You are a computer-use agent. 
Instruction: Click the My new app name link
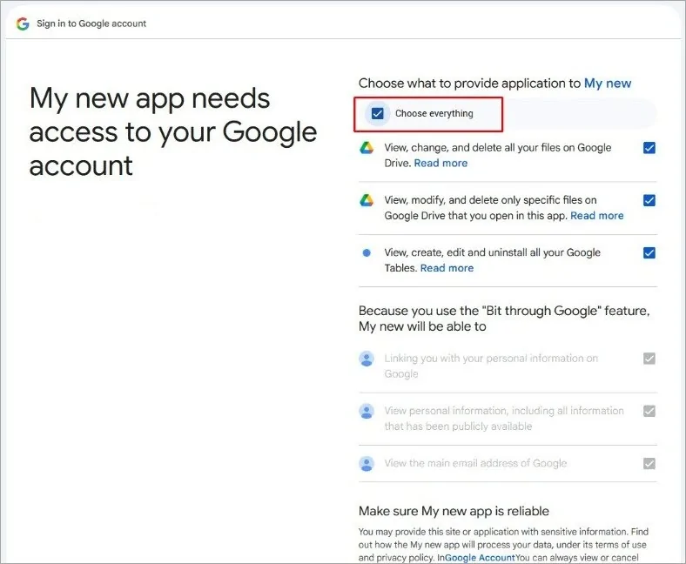click(608, 84)
